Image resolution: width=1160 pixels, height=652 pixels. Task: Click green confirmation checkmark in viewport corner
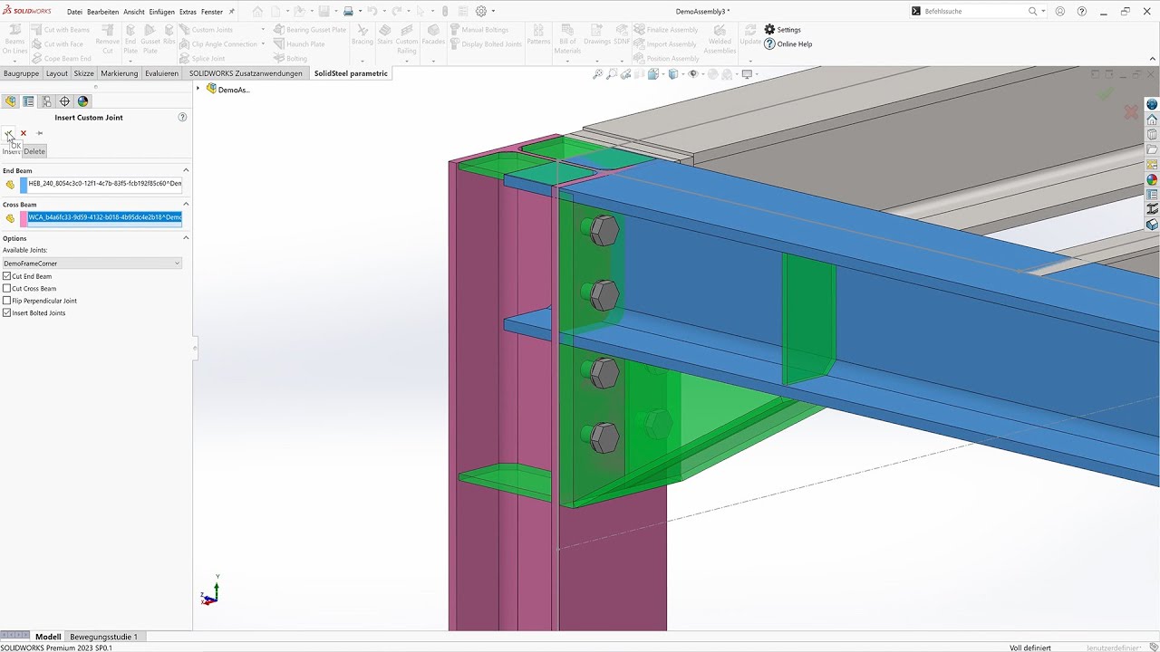coord(1105,93)
